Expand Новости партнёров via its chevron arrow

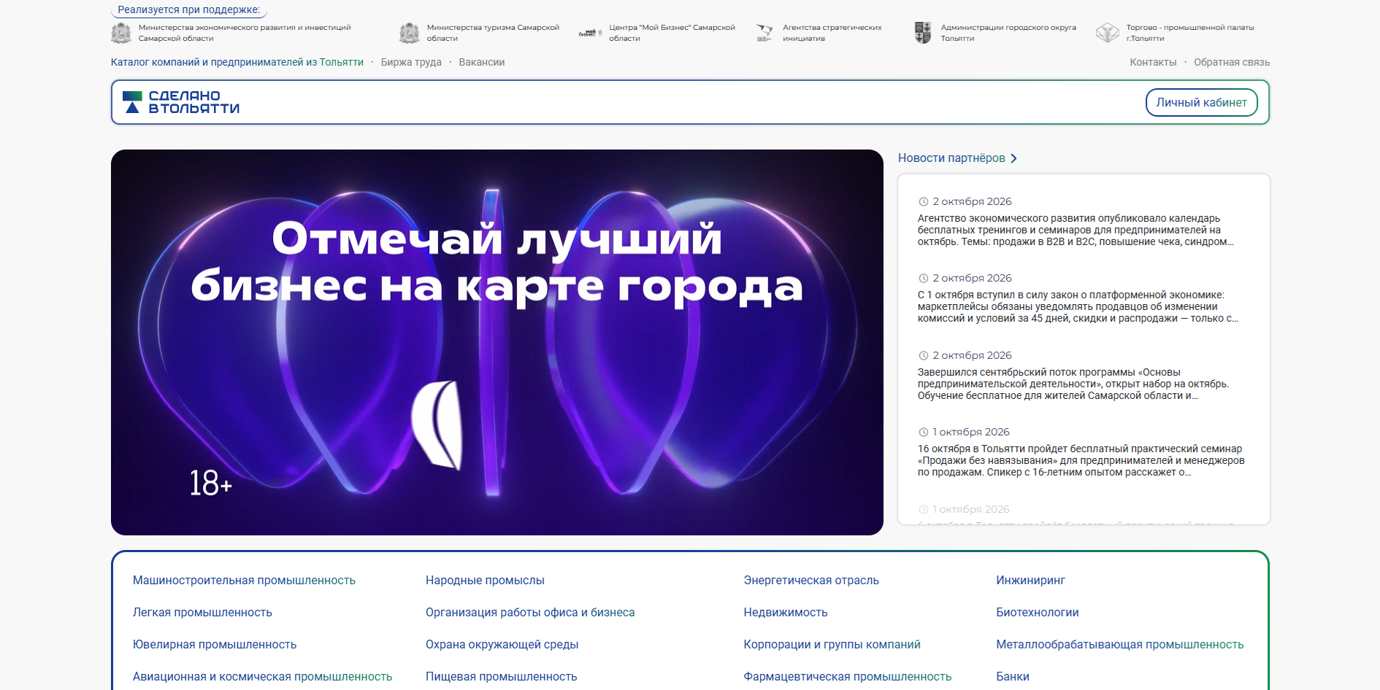[1013, 158]
